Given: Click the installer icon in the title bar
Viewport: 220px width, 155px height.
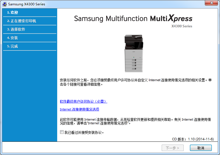Looking at the screenshot, I should coord(4,4).
